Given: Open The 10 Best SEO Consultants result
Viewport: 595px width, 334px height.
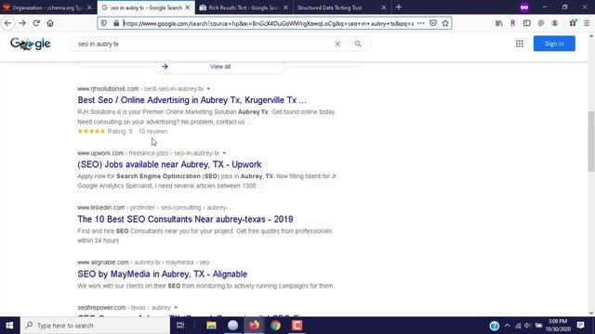Looking at the screenshot, I should pos(185,219).
